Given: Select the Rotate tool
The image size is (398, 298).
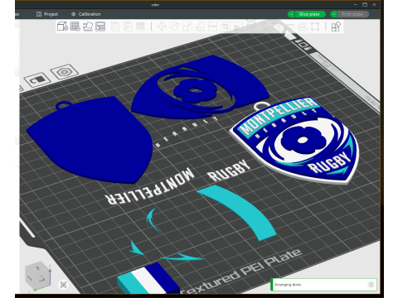Looking at the screenshot, I should pos(174,26).
